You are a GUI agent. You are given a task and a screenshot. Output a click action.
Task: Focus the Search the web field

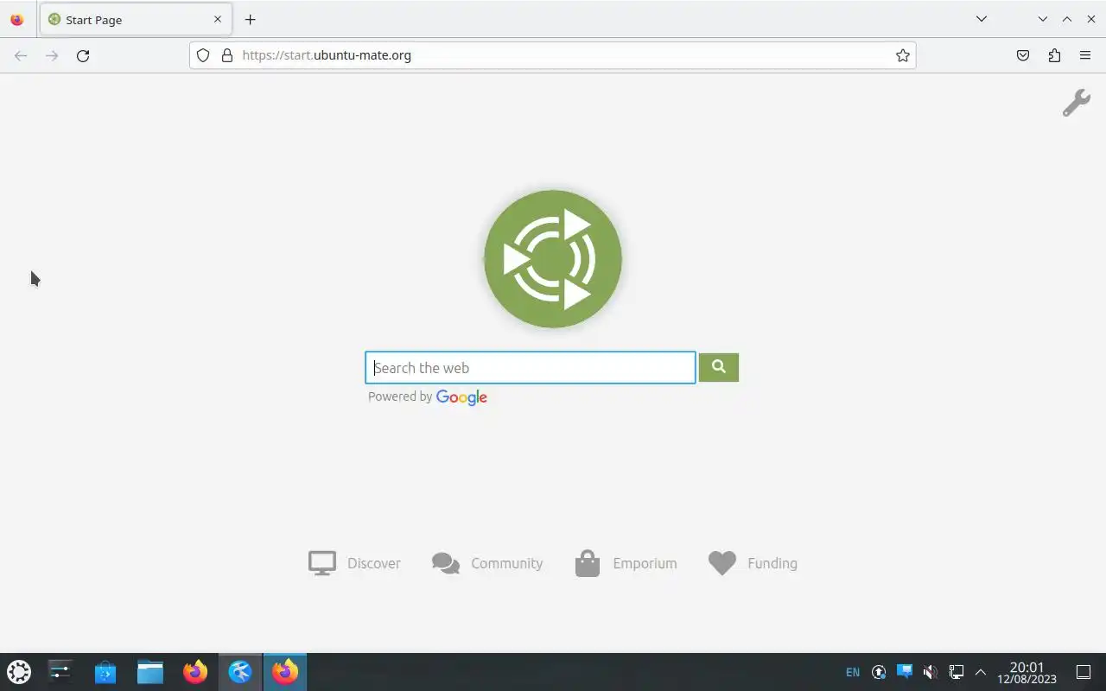coord(530,368)
